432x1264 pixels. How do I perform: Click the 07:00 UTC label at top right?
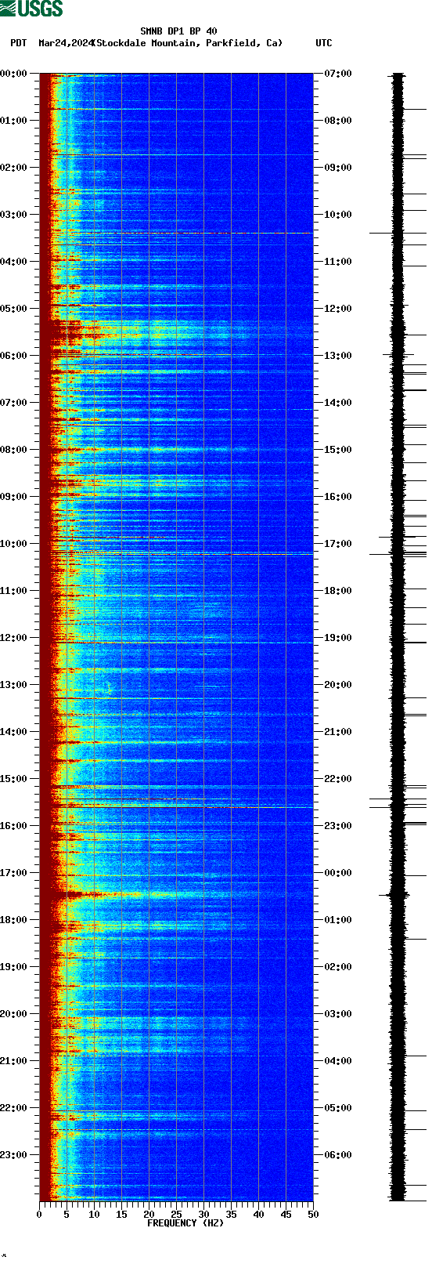pyautogui.click(x=338, y=74)
